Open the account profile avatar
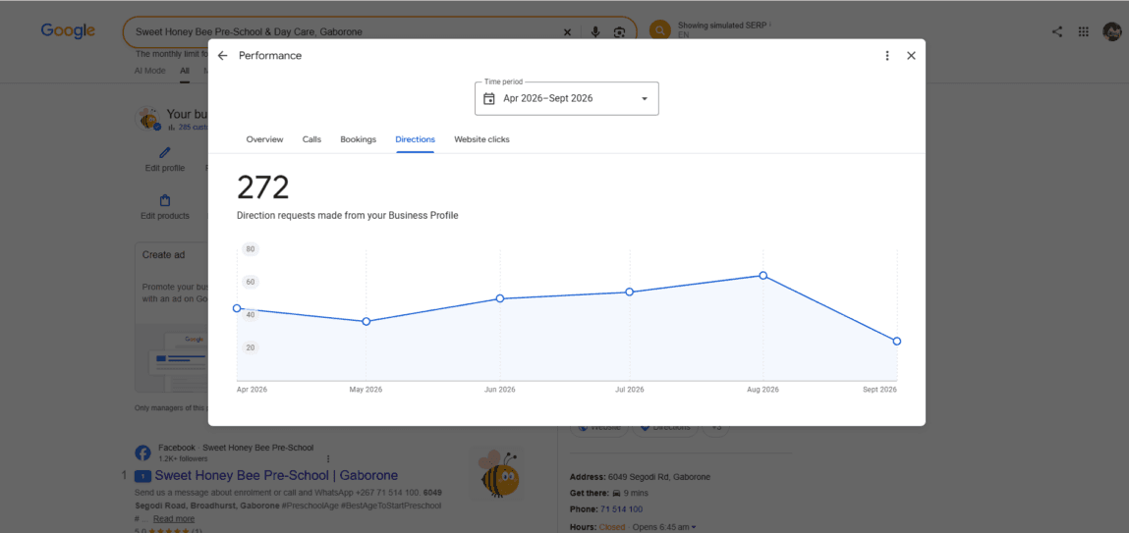This screenshot has height=533, width=1129. (1111, 31)
